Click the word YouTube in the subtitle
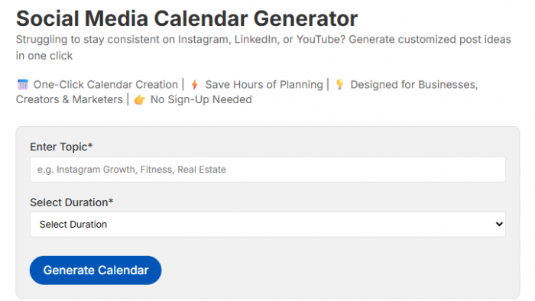Screen dimensions: 535x301 tap(321, 40)
